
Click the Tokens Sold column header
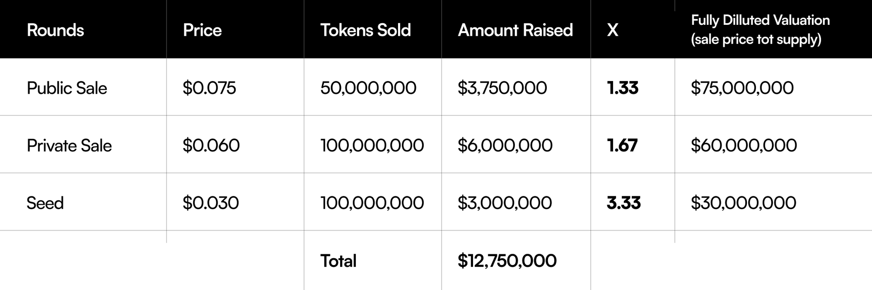365,30
